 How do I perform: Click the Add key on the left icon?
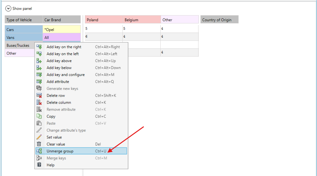[39, 54]
